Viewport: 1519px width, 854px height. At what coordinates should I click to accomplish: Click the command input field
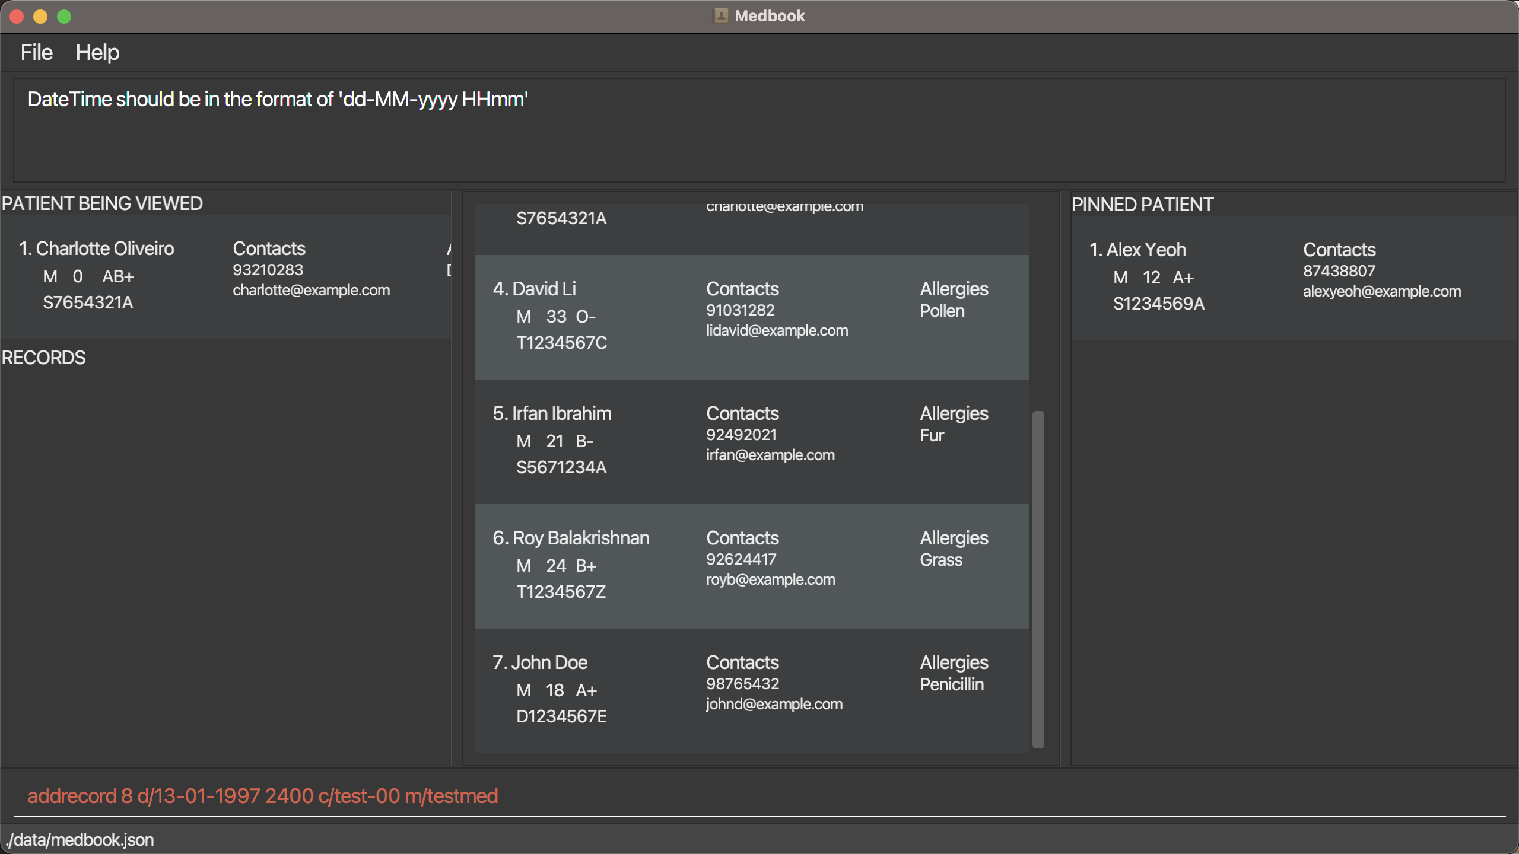(x=759, y=795)
